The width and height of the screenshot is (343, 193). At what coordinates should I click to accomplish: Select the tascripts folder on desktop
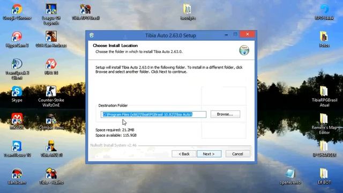click(188, 12)
